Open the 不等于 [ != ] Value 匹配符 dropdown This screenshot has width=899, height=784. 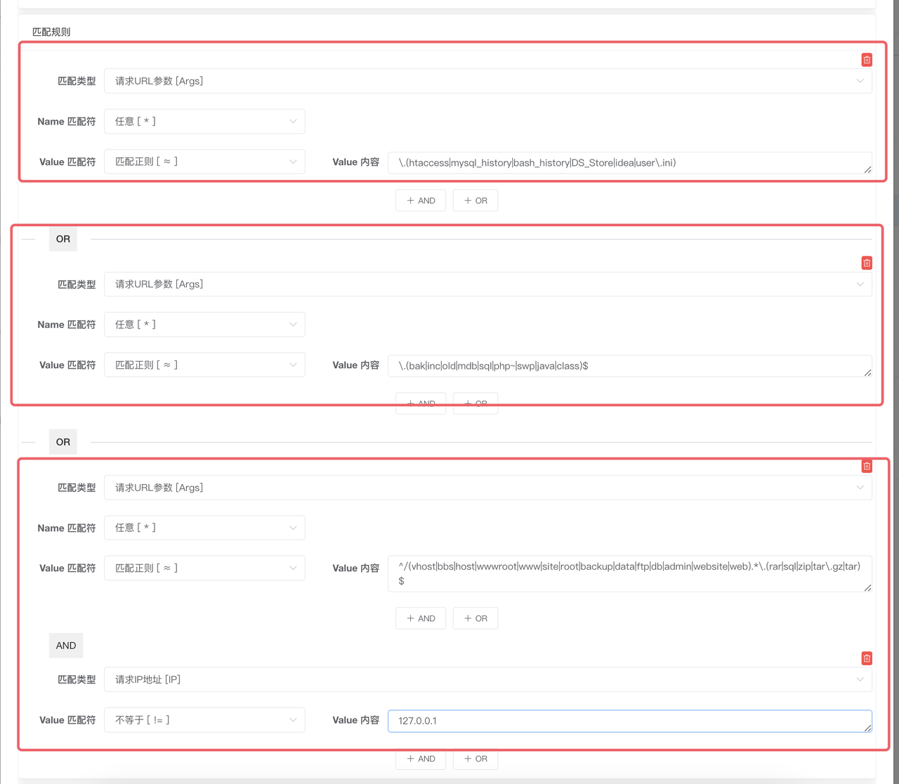(204, 720)
